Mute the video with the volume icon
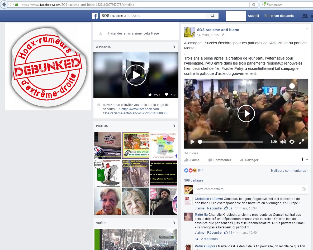The width and height of the screenshot is (313, 250). click(283, 142)
